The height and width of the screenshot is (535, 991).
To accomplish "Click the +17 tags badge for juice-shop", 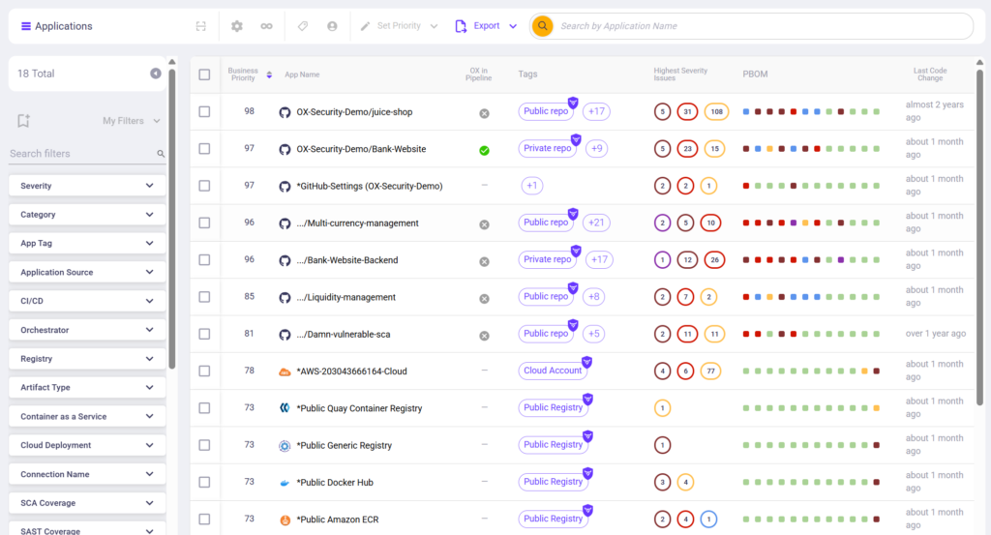I will point(596,111).
